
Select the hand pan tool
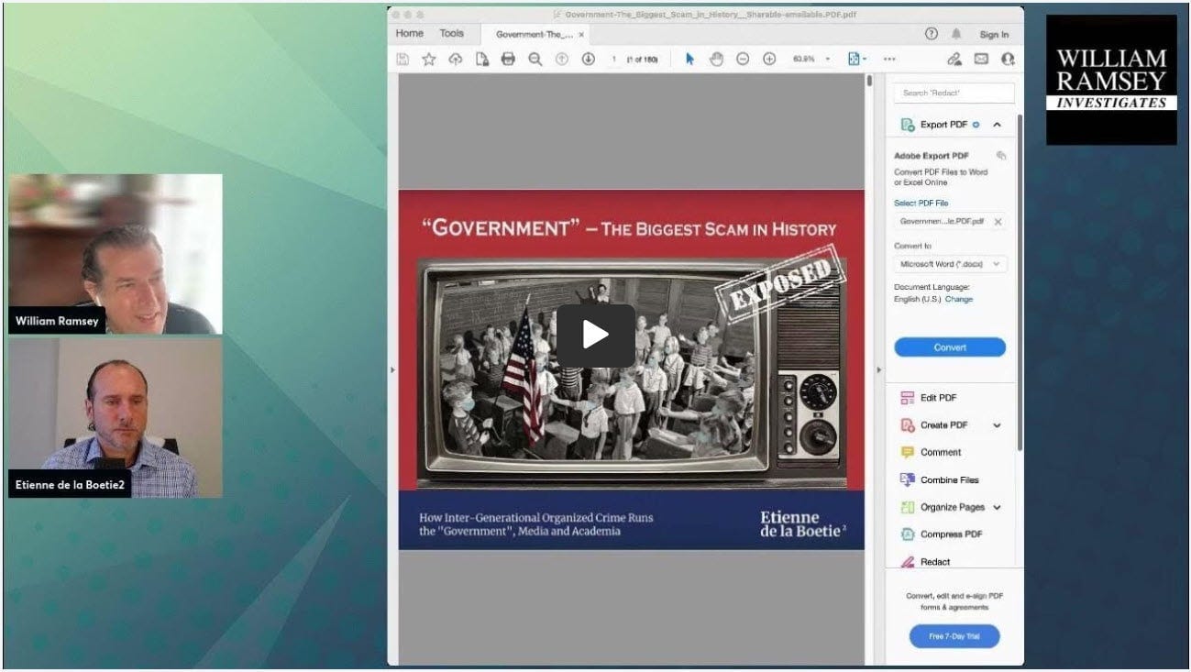(716, 59)
